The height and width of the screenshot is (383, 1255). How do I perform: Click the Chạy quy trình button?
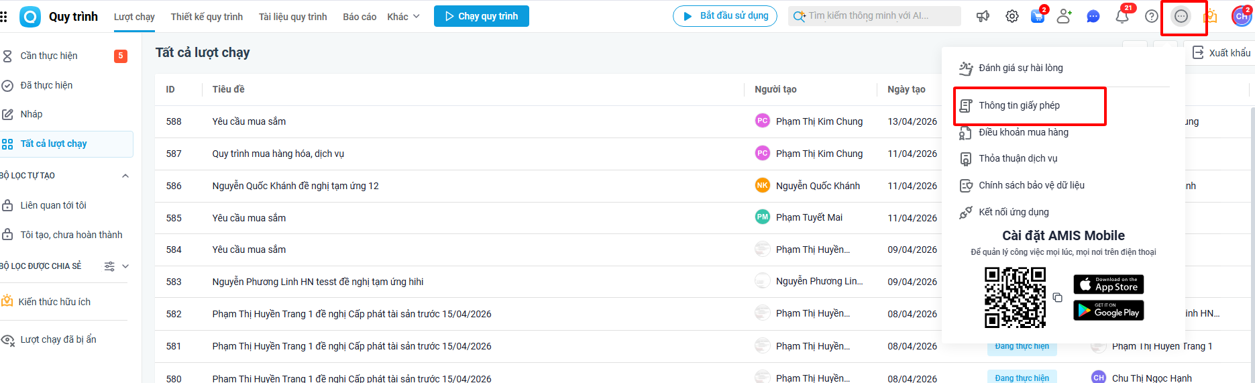481,16
